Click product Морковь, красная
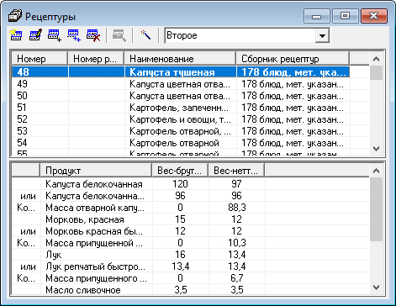The width and height of the screenshot is (396, 306). tap(85, 219)
